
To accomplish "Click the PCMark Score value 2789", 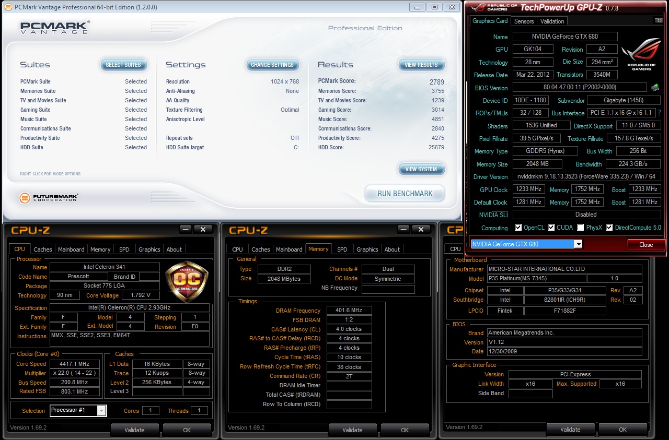I will click(437, 81).
